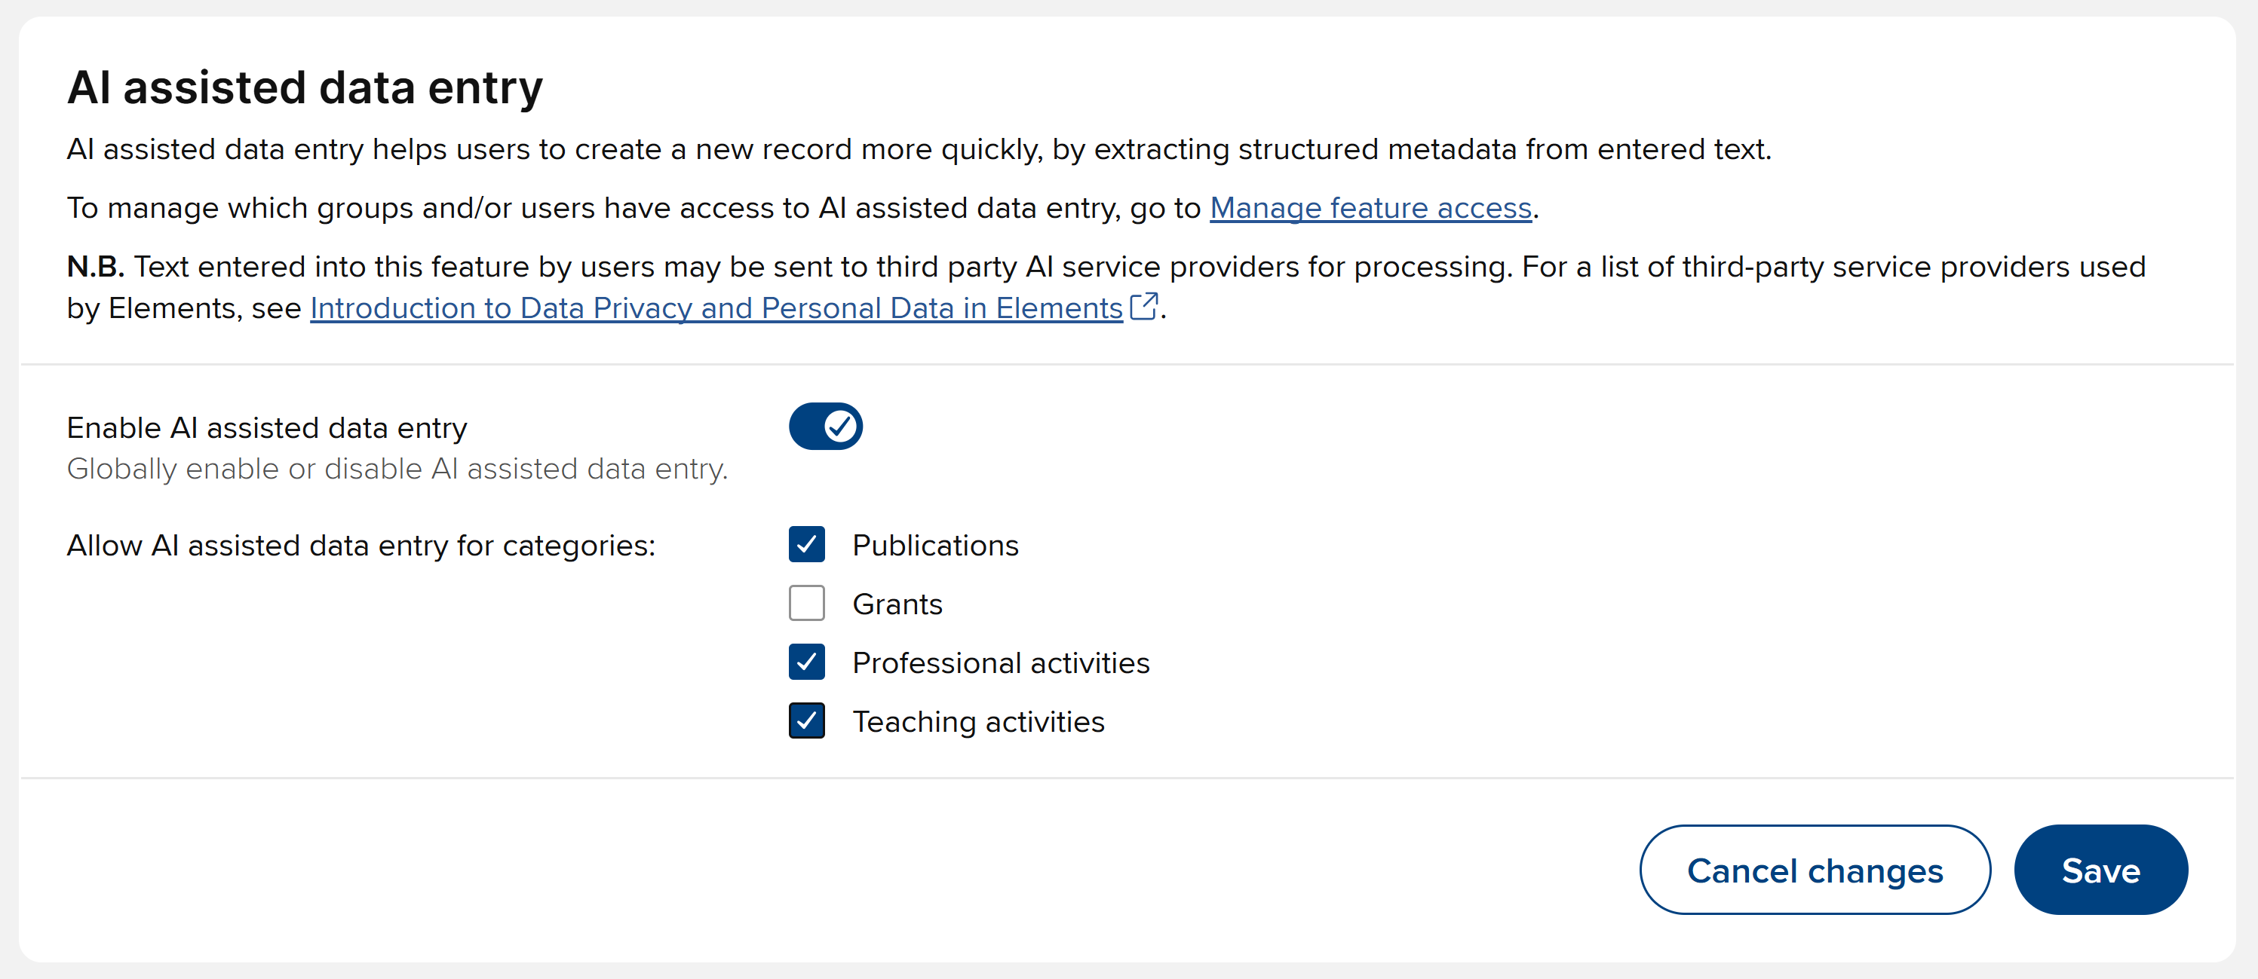2258x979 pixels.
Task: Click the Professional activities label text
Action: (x=1000, y=663)
